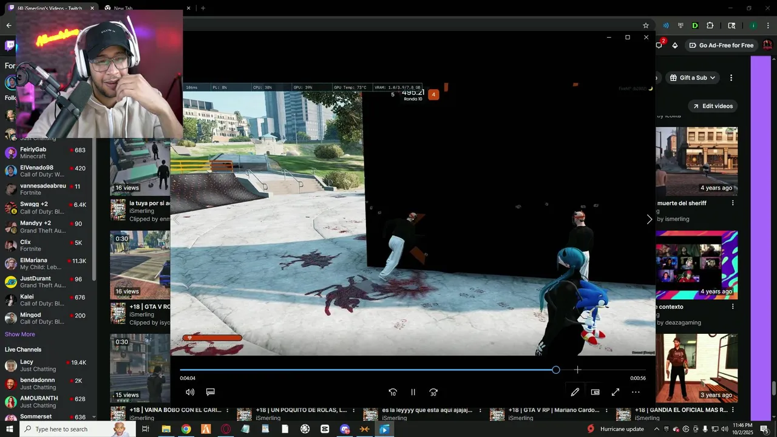This screenshot has width=777, height=437.
Task: Open the player's more options menu
Action: pos(636,392)
